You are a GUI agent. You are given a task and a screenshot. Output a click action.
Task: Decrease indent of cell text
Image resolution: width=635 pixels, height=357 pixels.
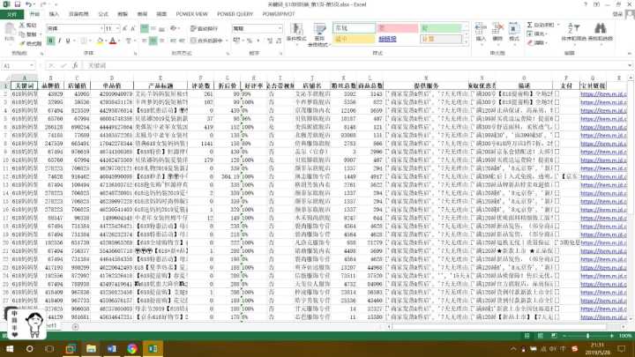point(173,41)
